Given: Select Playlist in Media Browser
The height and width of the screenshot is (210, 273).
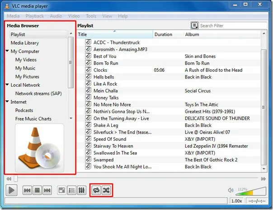Looking at the screenshot, I should tap(38, 34).
